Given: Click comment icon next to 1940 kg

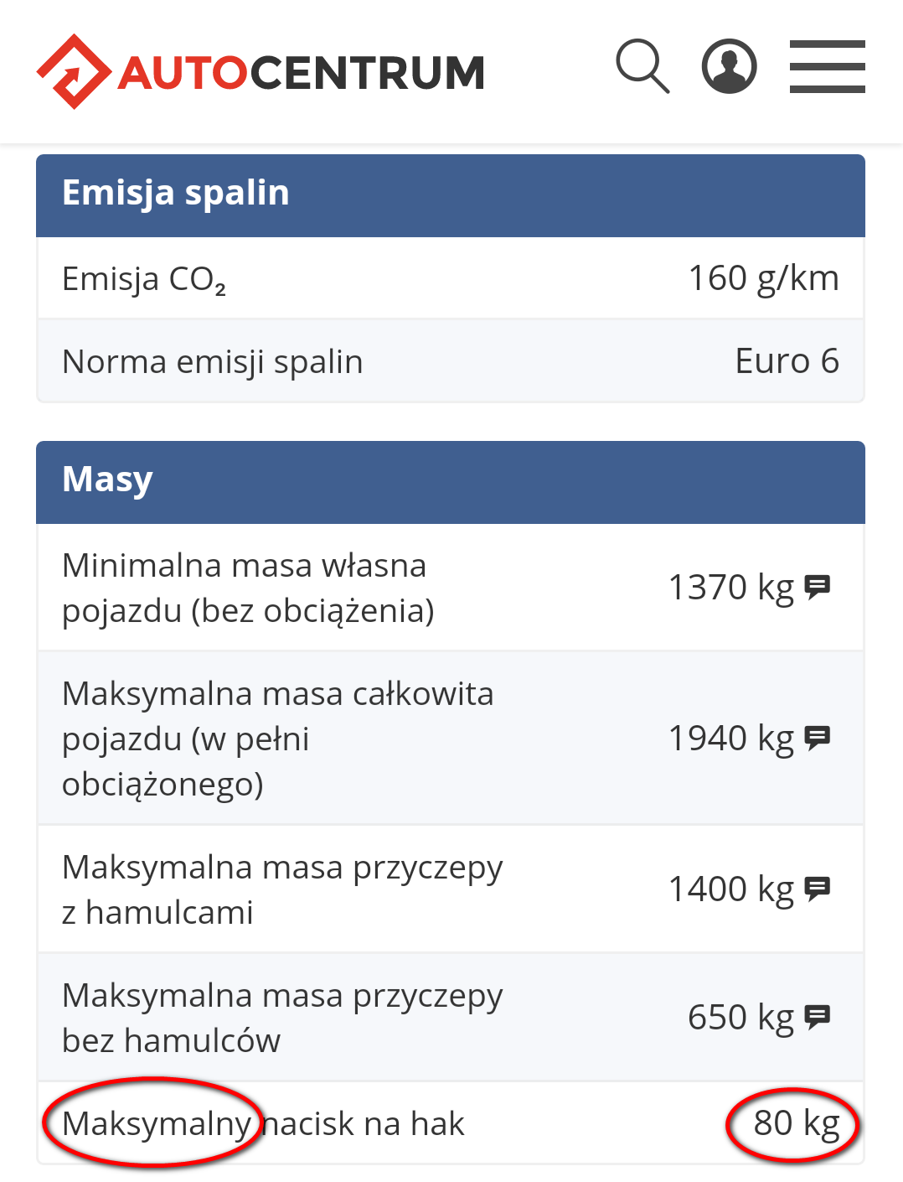Looking at the screenshot, I should tap(817, 737).
